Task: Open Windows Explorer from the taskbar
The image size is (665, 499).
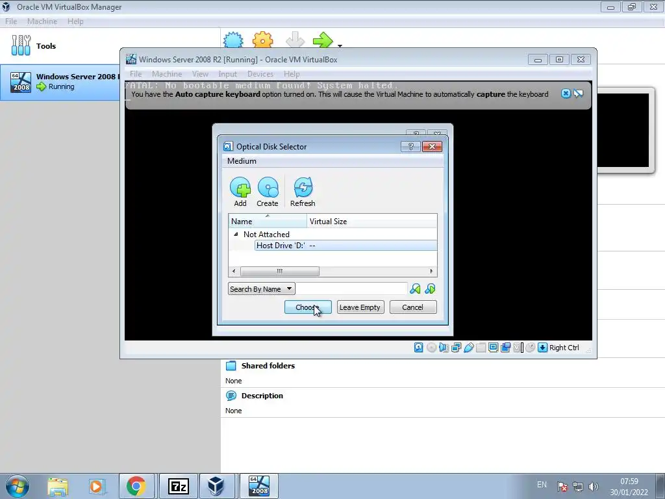Action: point(58,486)
